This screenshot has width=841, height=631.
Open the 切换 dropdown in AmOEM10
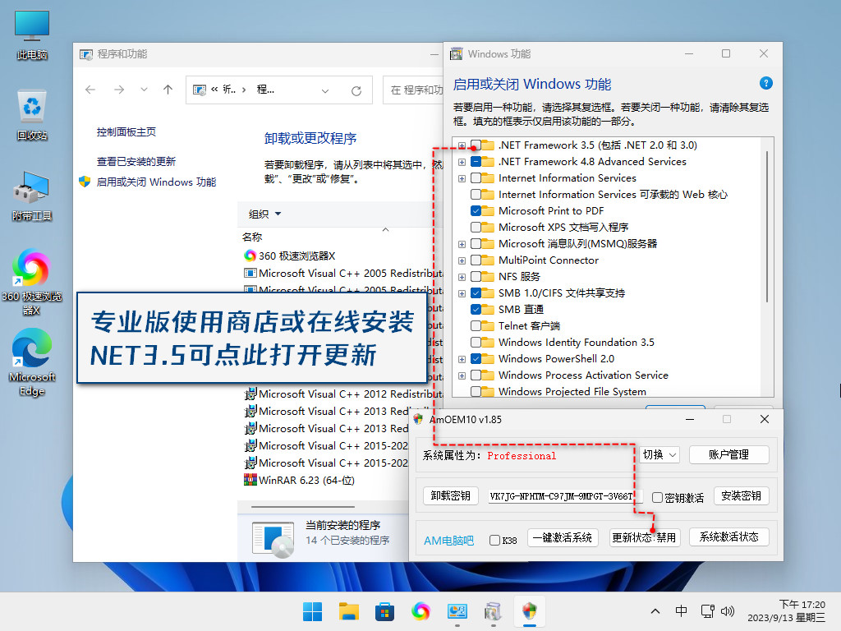(x=659, y=455)
